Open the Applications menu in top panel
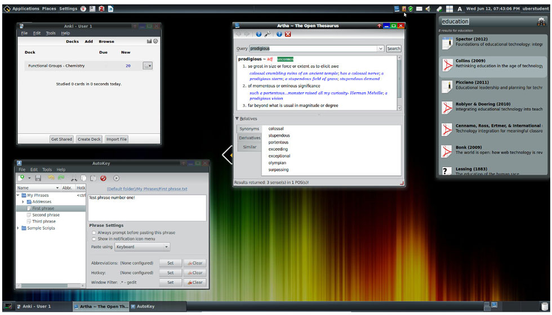Image resolution: width=552 pixels, height=315 pixels. point(26,9)
